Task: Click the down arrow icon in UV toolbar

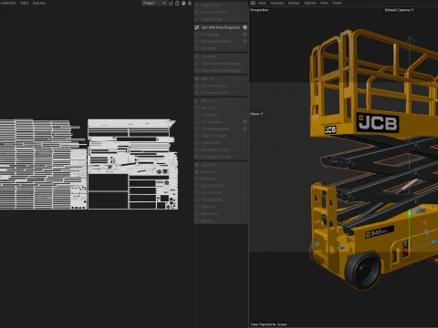Action: (190, 3)
